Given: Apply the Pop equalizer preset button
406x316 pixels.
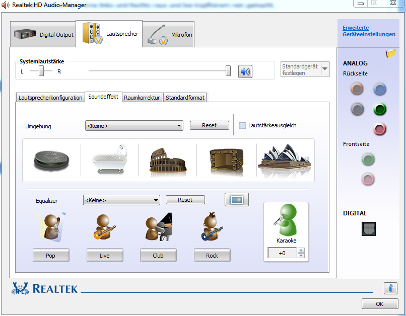Looking at the screenshot, I should pyautogui.click(x=51, y=255).
